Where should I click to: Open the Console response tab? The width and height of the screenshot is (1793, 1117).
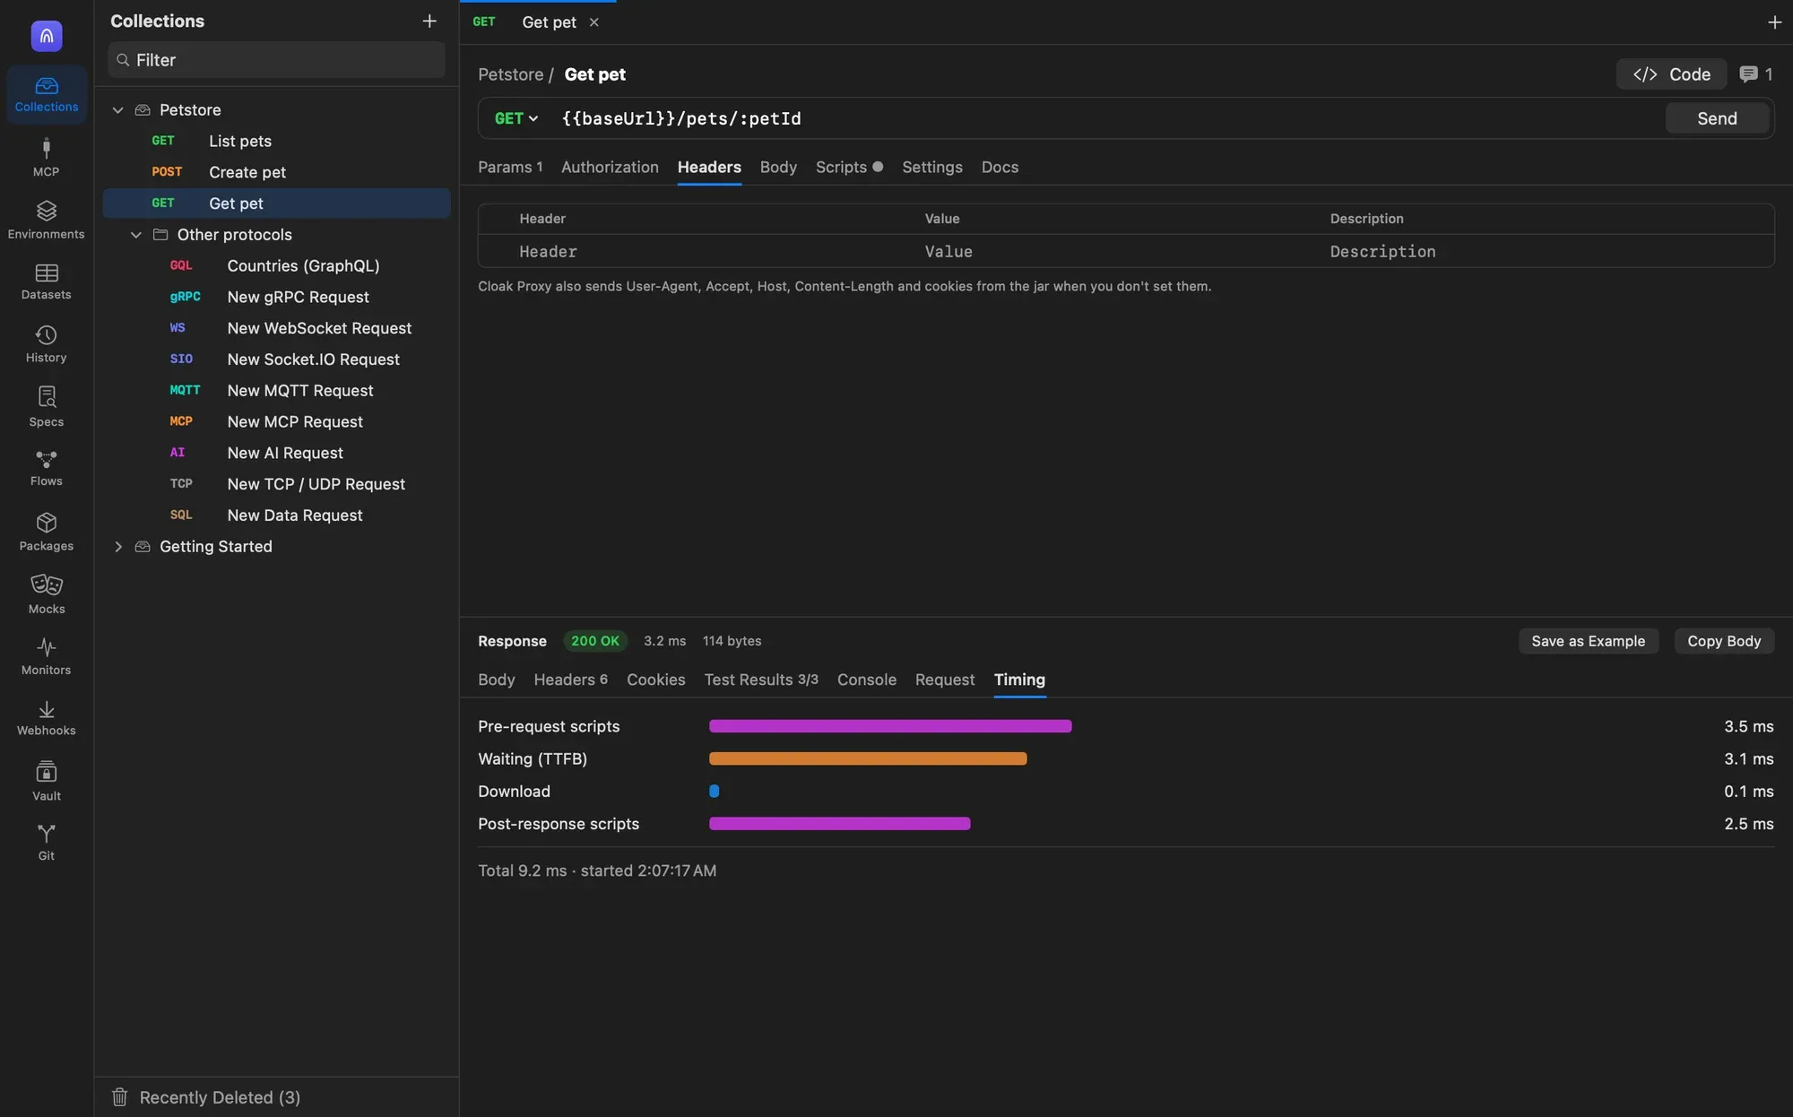click(x=866, y=680)
